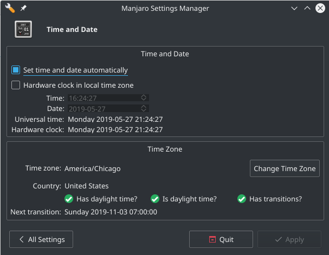Click the Time field showing 16:24:27

108,98
